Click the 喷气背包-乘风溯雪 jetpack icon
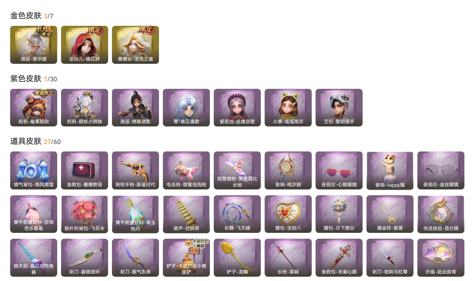 [x=33, y=170]
